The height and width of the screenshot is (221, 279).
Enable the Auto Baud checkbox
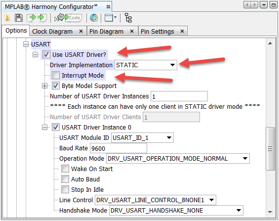(65, 179)
